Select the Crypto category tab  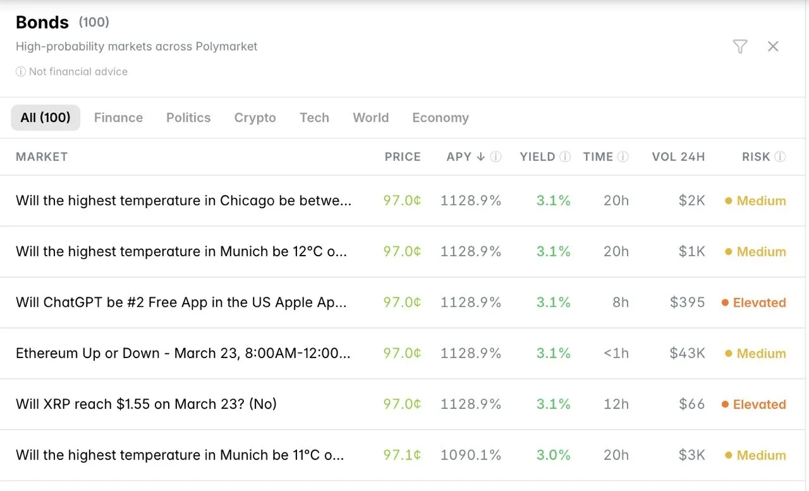coord(255,118)
